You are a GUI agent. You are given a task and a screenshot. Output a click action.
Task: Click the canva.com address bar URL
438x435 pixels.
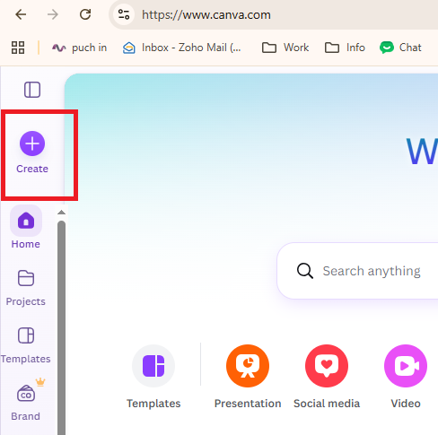(206, 15)
